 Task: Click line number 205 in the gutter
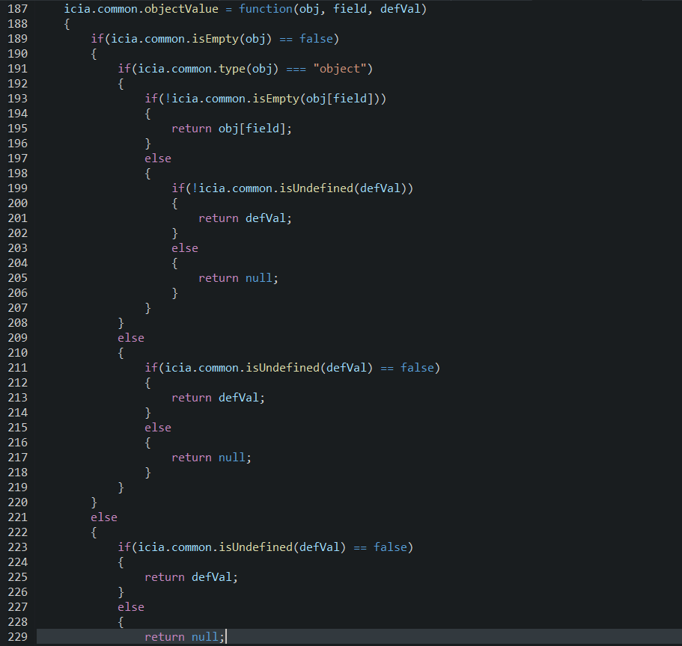click(x=17, y=278)
